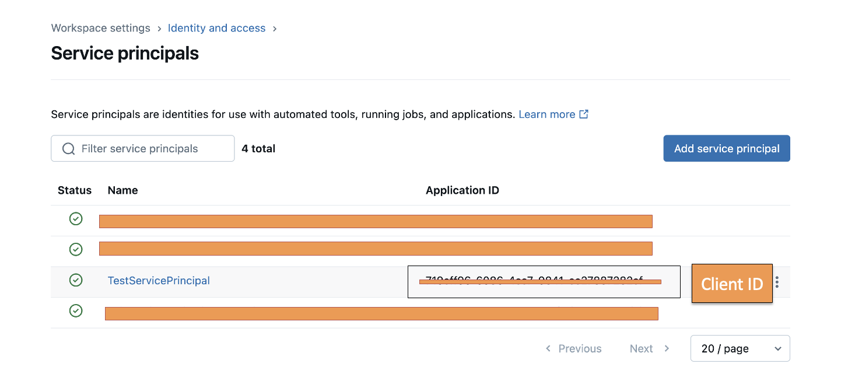Click the Next pagination control
The height and width of the screenshot is (391, 841).
(642, 348)
